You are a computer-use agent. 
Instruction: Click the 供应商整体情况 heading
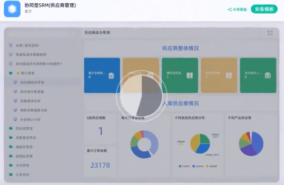pos(180,48)
